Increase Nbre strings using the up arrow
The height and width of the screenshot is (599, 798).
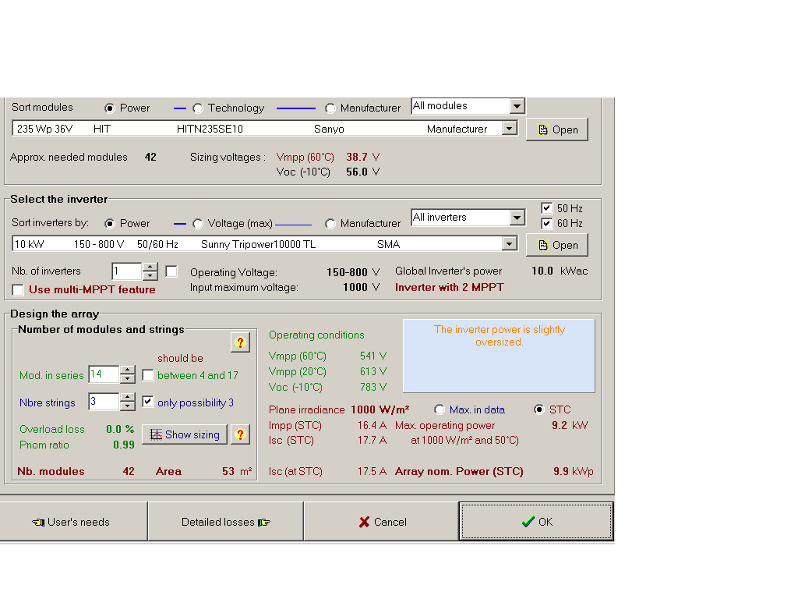[x=129, y=399]
